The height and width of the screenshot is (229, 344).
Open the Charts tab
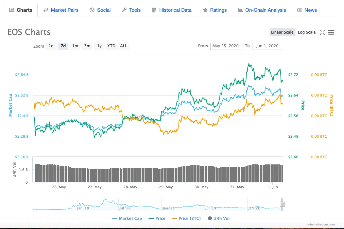point(21,10)
